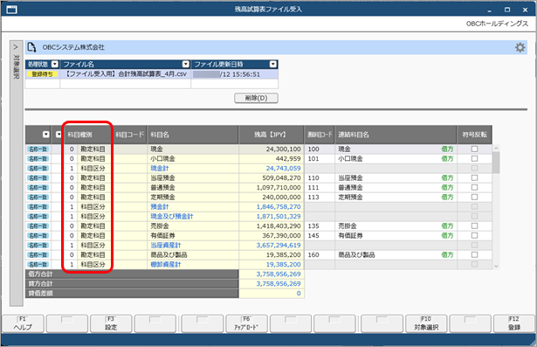Click the OBCホールディングス label
This screenshot has height=347, width=537.
point(497,24)
